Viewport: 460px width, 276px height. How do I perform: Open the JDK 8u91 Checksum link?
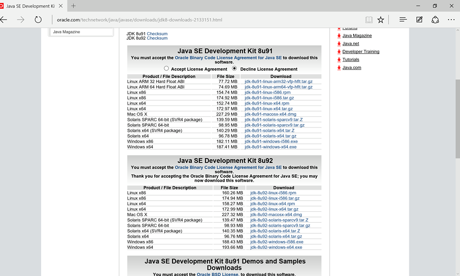(x=157, y=34)
